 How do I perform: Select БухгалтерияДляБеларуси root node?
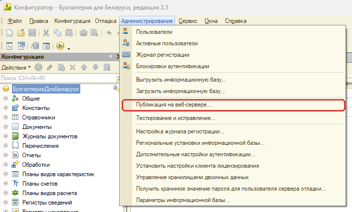point(46,89)
